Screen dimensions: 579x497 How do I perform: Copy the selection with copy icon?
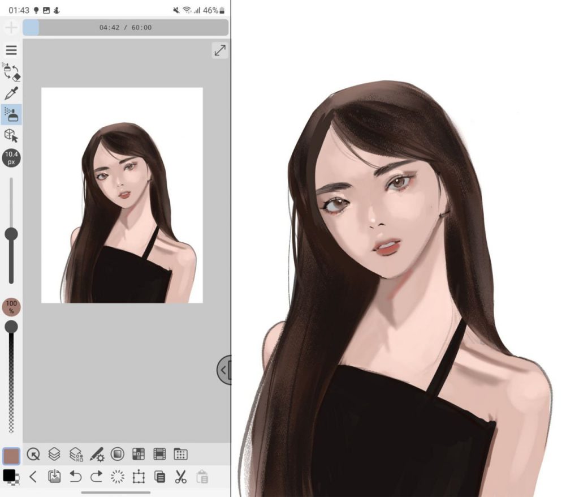(159, 476)
